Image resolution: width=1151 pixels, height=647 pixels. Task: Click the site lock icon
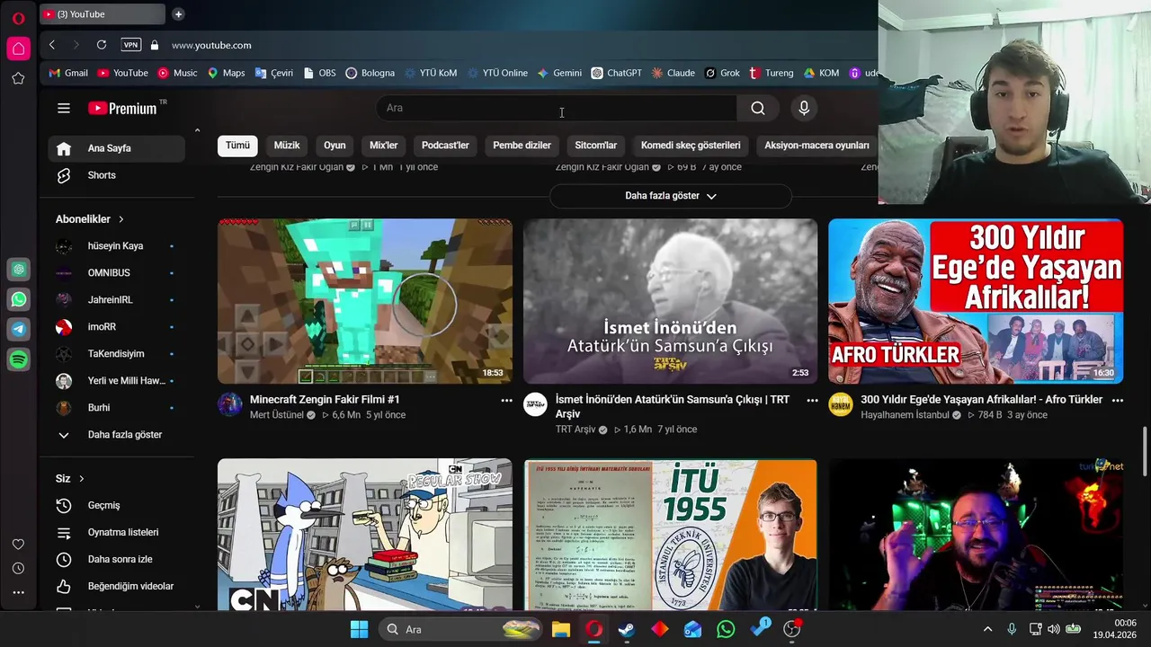click(x=155, y=45)
